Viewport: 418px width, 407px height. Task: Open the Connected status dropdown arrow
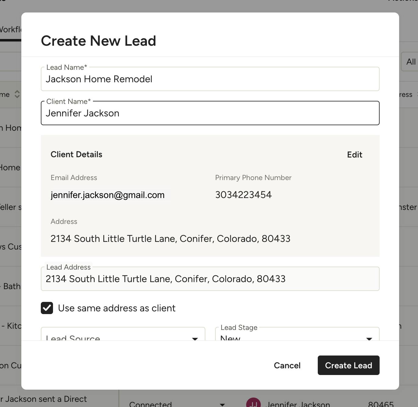(222, 404)
